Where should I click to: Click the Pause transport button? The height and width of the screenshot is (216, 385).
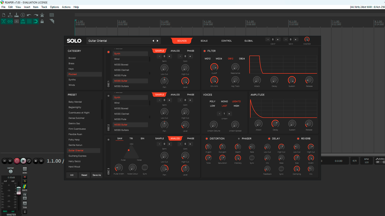[x=41, y=161]
